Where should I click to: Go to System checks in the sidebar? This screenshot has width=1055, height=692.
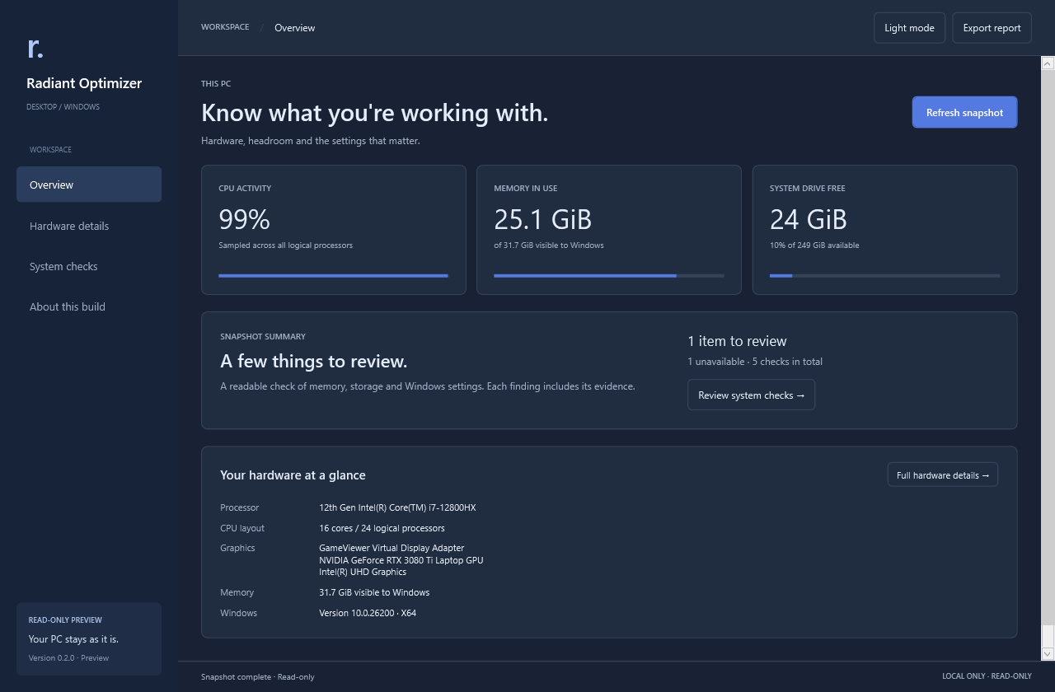(89, 266)
